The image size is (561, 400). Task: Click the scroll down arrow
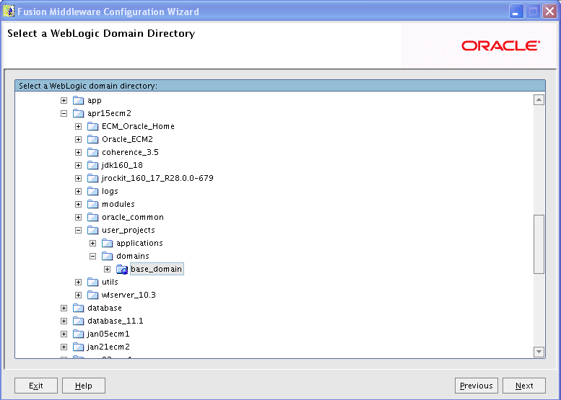point(539,352)
